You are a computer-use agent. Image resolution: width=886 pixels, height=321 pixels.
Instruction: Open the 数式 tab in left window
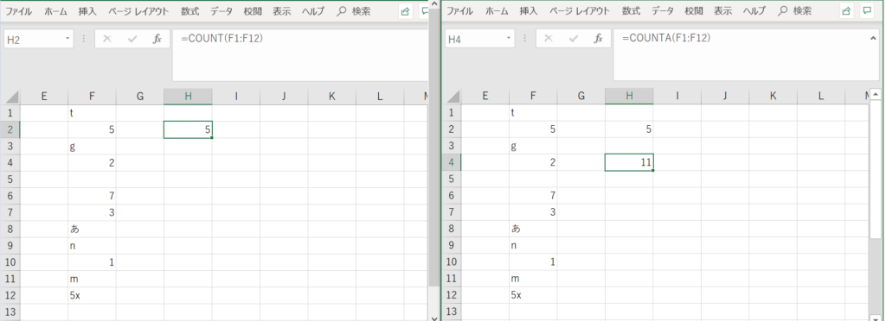[190, 11]
